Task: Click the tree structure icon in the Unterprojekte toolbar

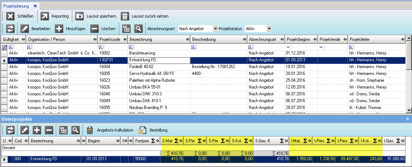Action: pos(63,130)
